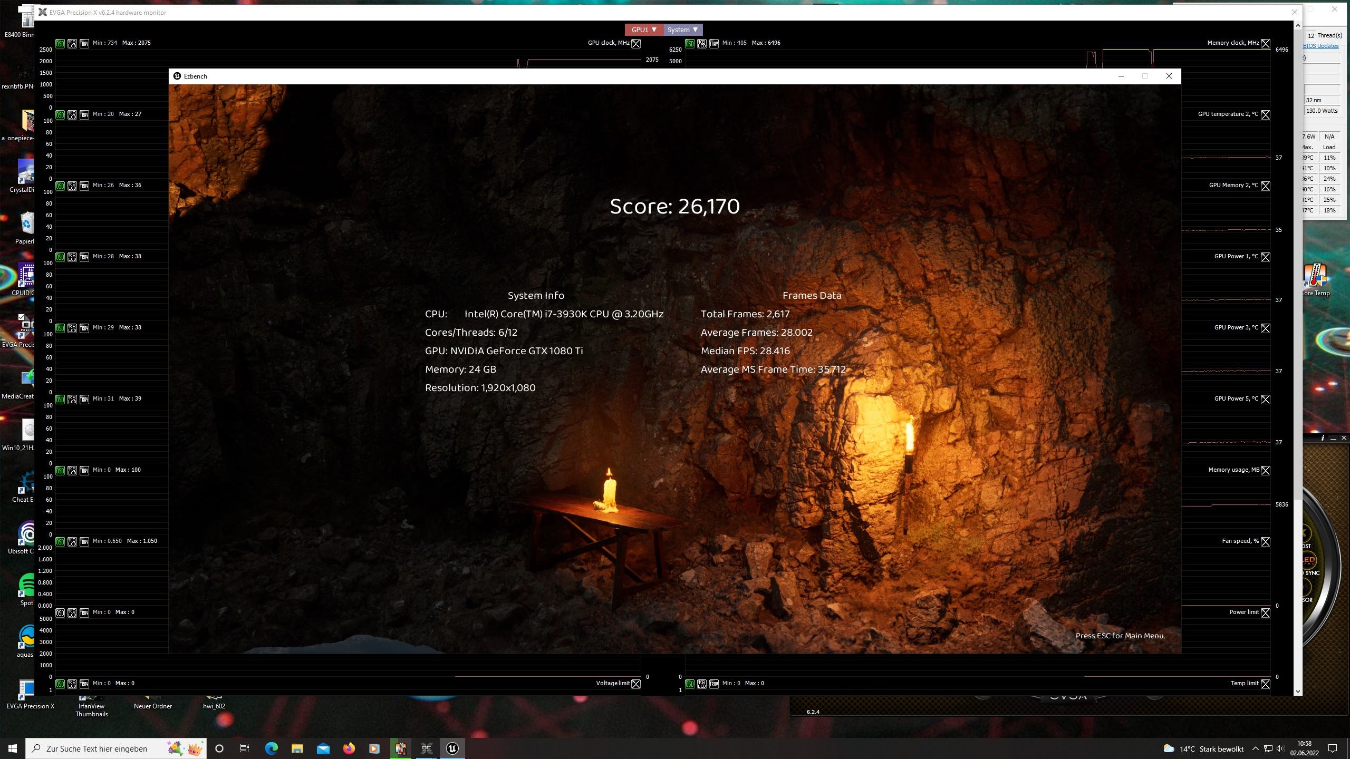Click TRAY icon on Min 31 Max 39 graph
1350x759 pixels.
84,399
